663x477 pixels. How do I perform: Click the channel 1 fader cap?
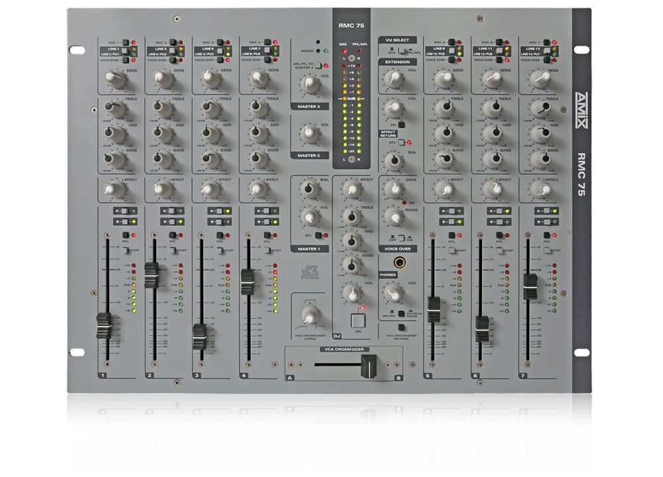point(104,326)
